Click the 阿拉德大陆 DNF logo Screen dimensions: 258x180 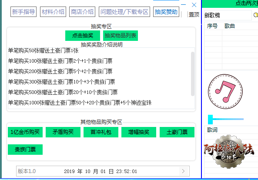(x=229, y=152)
